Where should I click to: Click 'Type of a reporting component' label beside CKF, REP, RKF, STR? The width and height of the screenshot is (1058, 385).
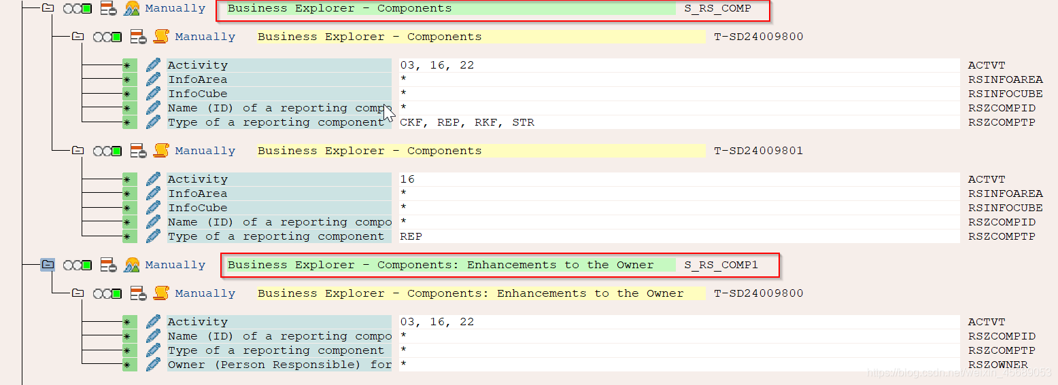[279, 122]
